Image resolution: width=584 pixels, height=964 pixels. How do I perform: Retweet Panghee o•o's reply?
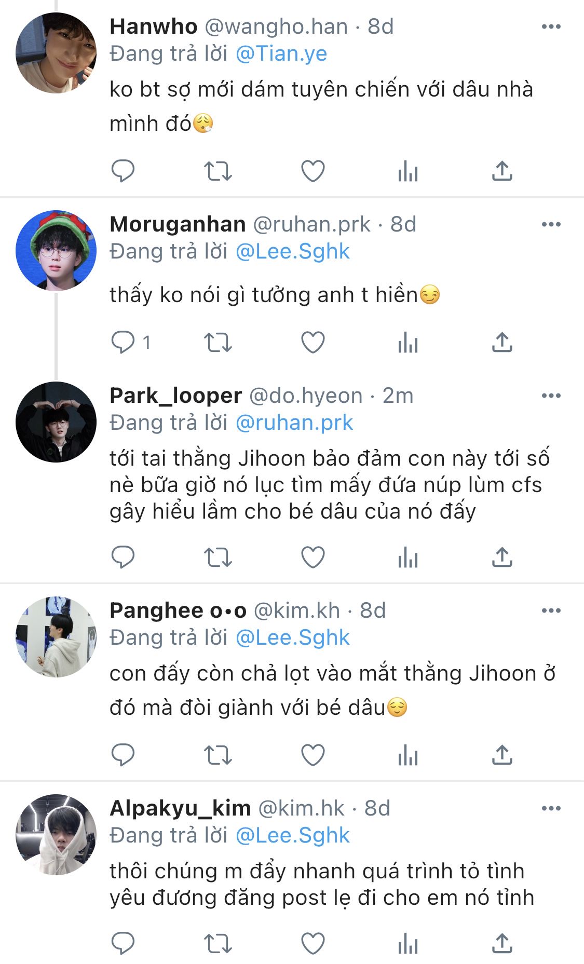218,755
